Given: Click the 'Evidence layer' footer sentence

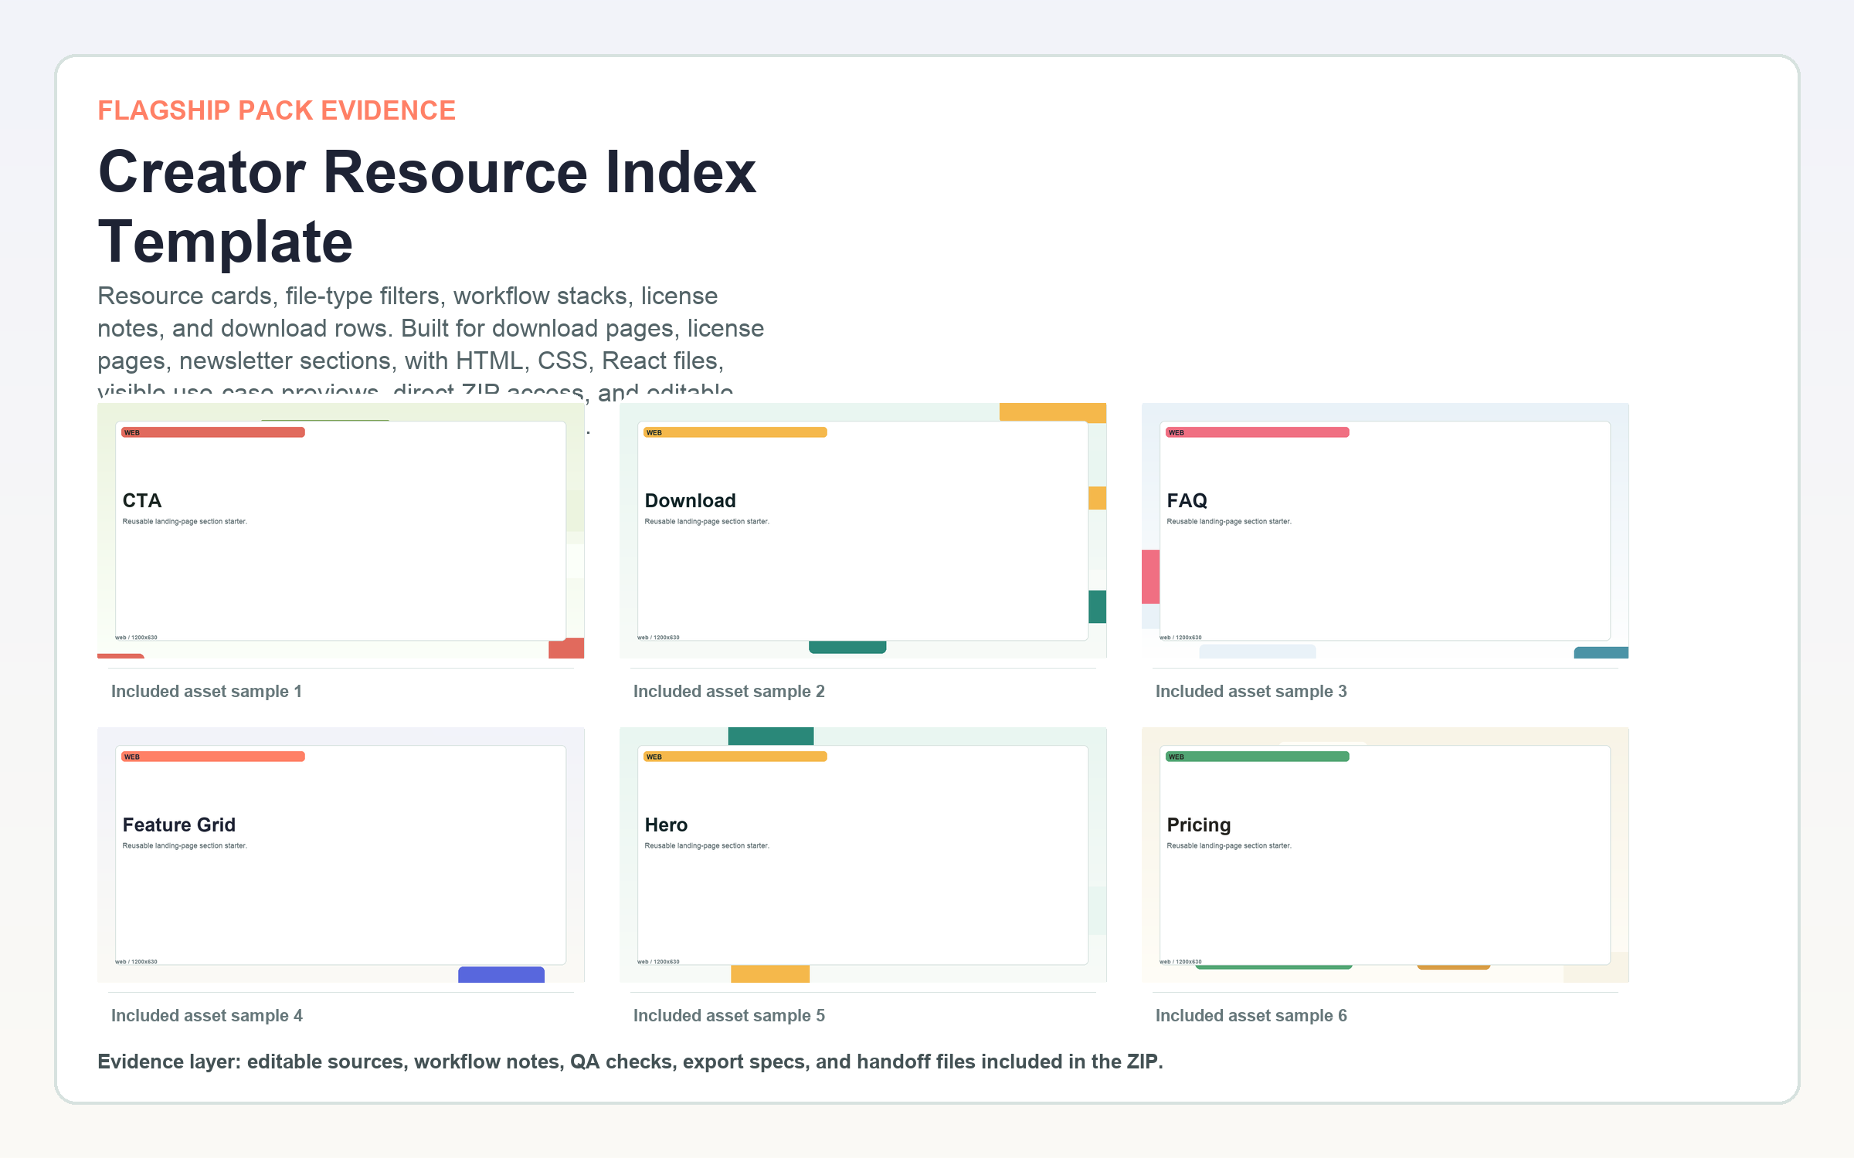Looking at the screenshot, I should 630,1062.
